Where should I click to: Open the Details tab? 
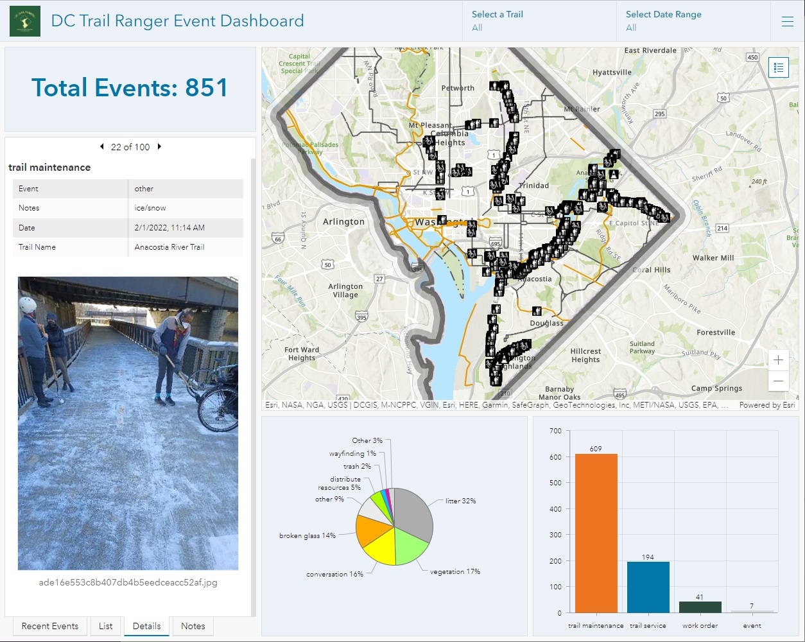(x=146, y=626)
